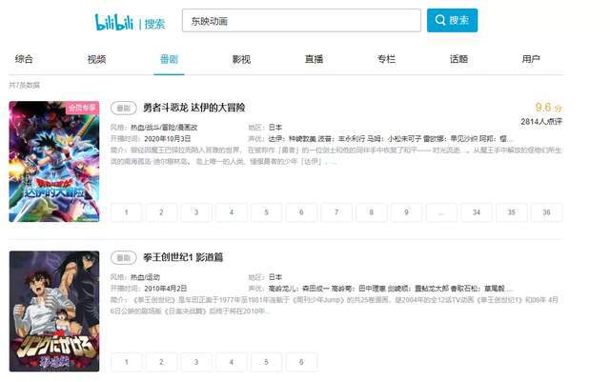Screen dimensions: 610x382
Task: Click the 番剧 badge beside 达伊的大冒险 title
Action: point(123,109)
